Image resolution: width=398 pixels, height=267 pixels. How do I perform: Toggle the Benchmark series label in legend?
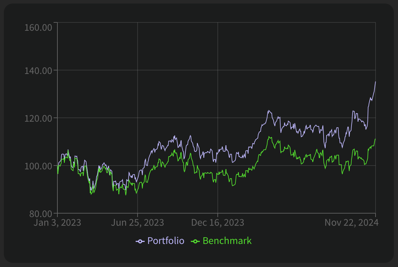click(x=227, y=241)
